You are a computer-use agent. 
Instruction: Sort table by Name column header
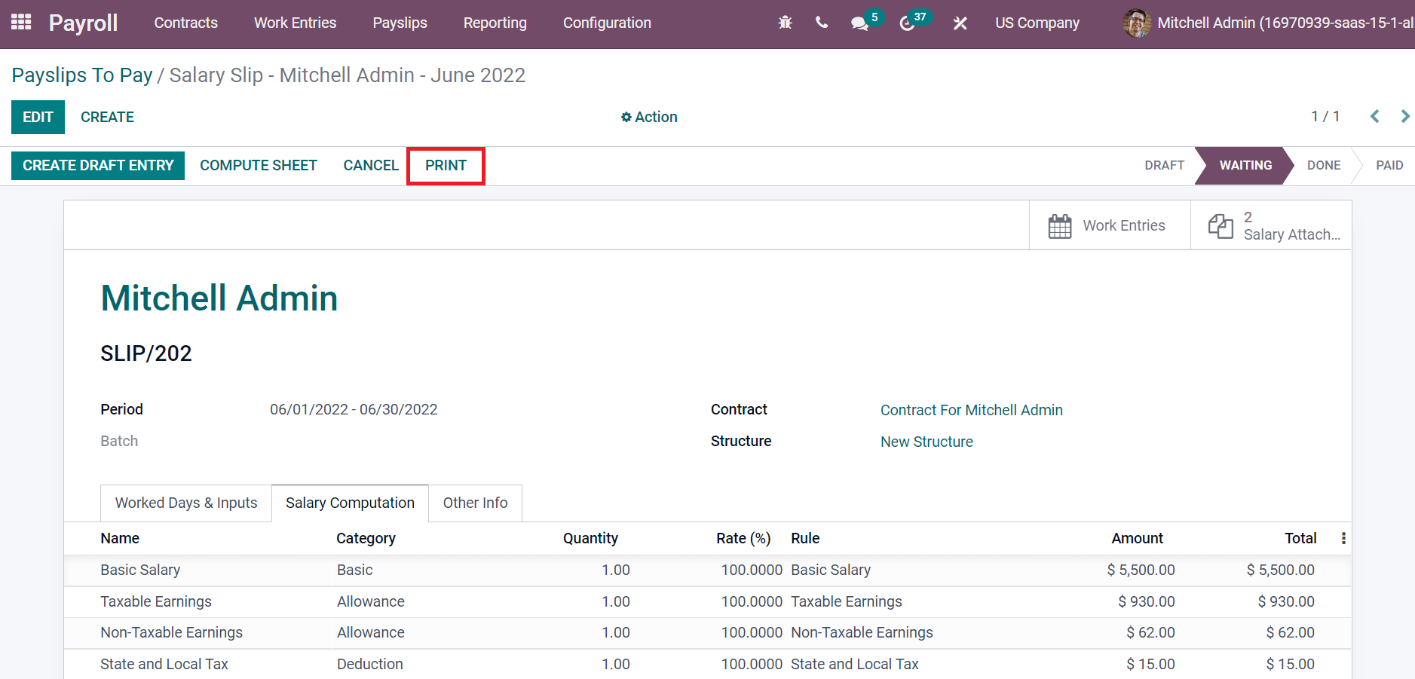[x=120, y=538]
